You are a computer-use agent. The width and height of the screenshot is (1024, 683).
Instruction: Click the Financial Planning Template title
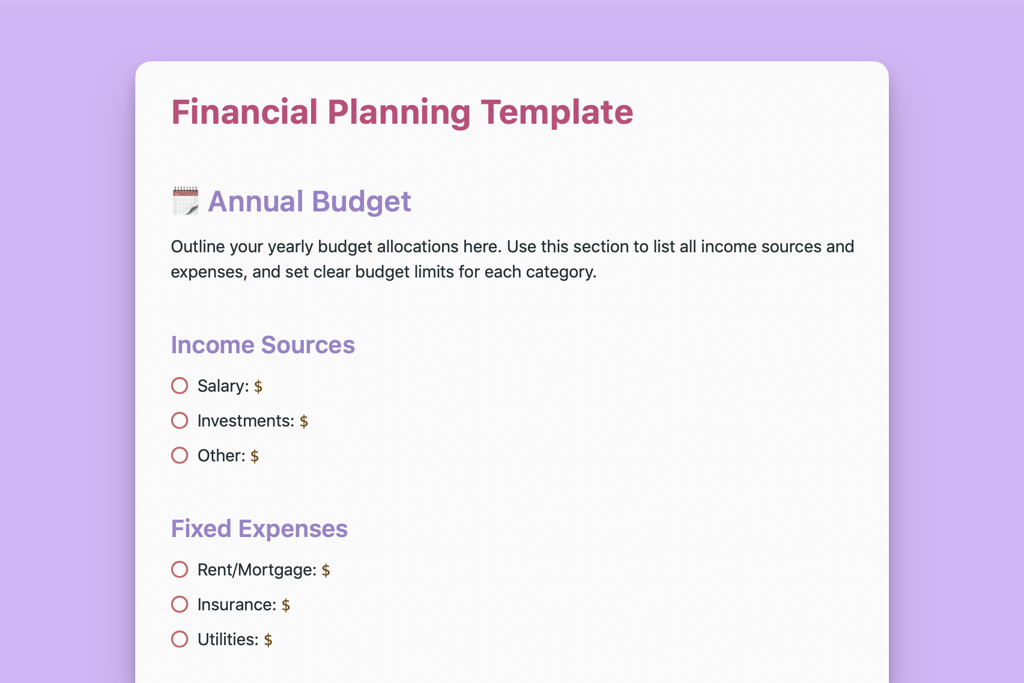(x=402, y=112)
